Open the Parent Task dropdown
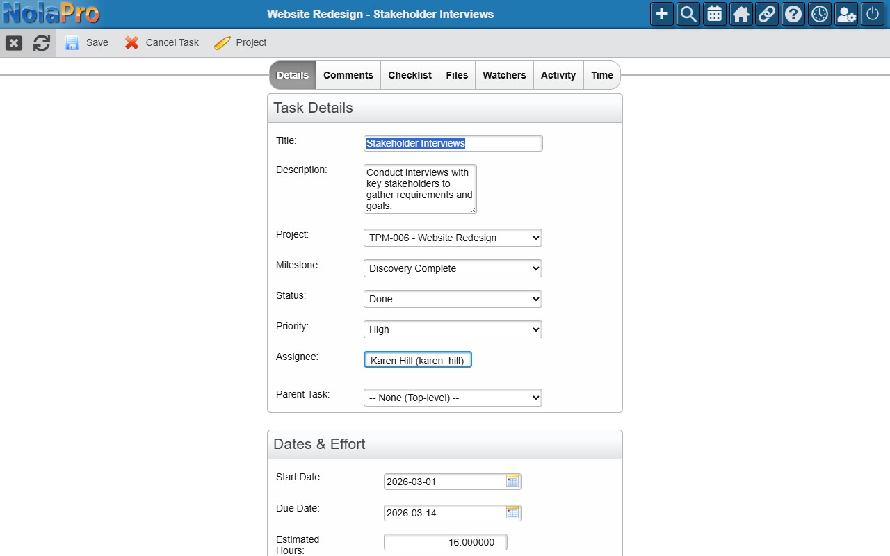This screenshot has width=890, height=556. click(453, 398)
